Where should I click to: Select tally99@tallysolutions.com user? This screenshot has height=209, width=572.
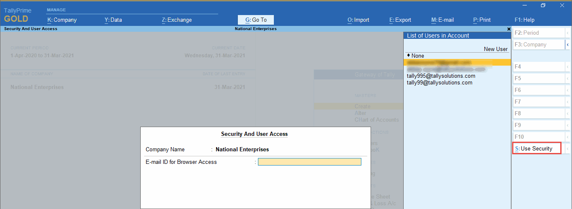[439, 82]
